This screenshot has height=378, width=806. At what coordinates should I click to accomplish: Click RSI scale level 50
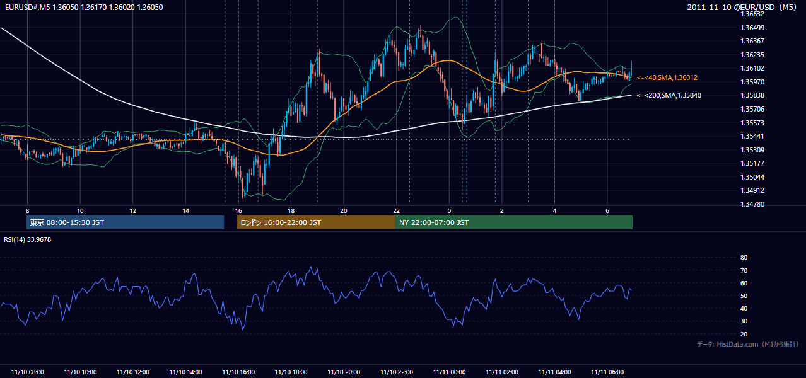point(744,295)
